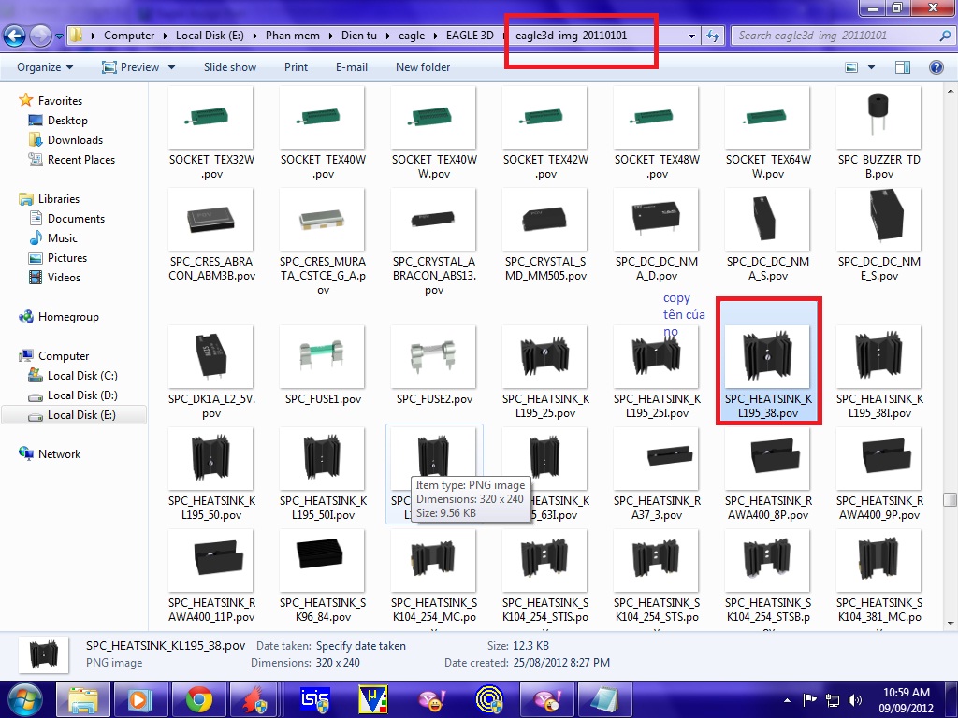The width and height of the screenshot is (958, 718).
Task: Open address bar history dropdown
Action: tap(691, 36)
